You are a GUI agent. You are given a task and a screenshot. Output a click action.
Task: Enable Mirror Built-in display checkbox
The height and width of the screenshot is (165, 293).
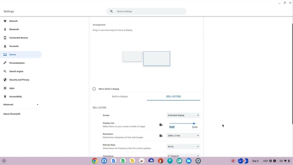point(94,89)
